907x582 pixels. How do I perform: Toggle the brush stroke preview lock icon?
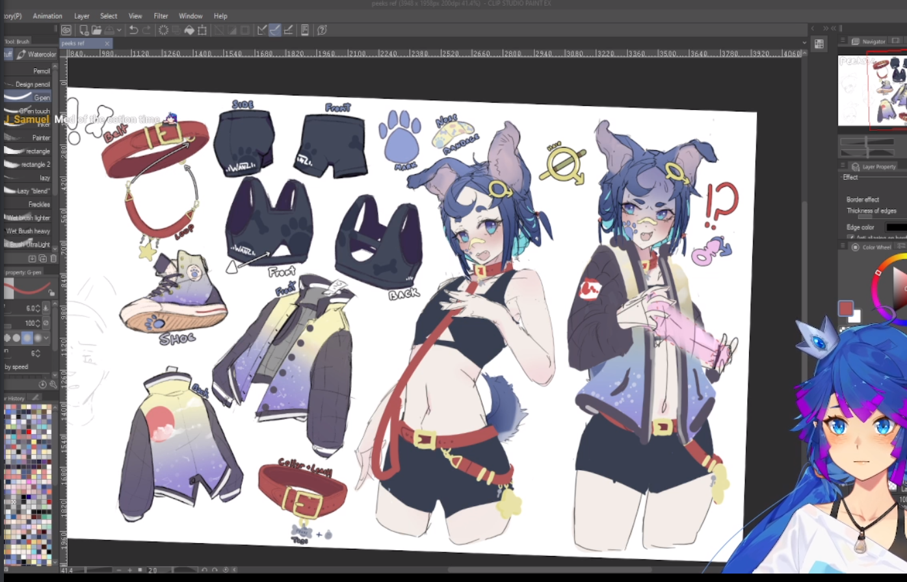click(x=52, y=293)
